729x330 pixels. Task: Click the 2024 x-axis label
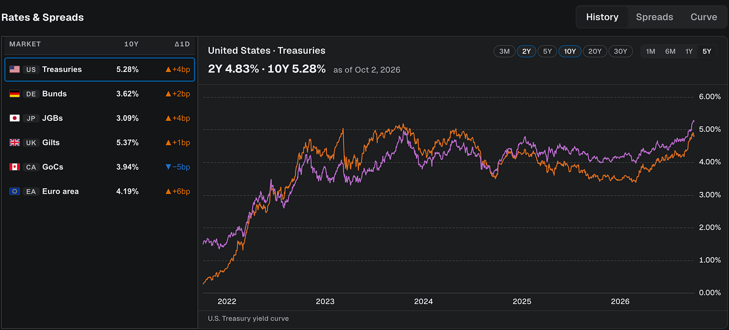pos(424,302)
